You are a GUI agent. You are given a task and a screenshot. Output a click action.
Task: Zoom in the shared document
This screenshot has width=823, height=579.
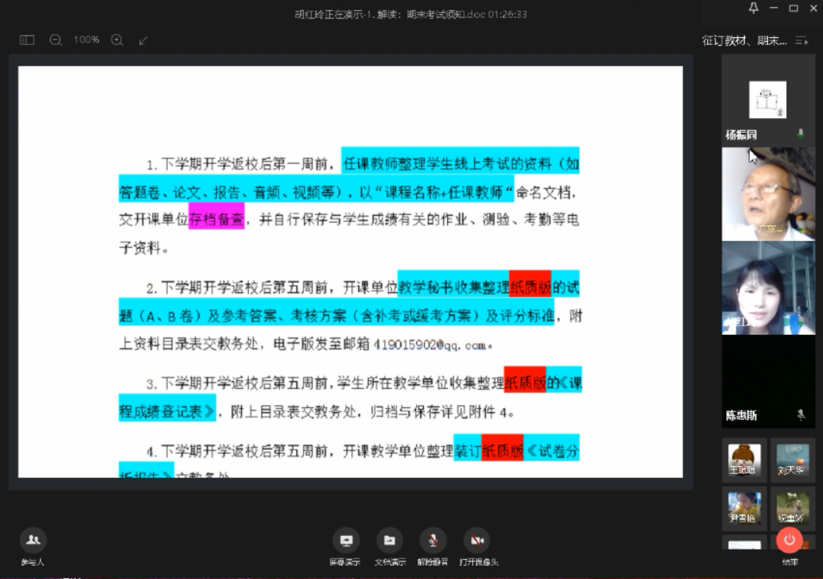pos(117,40)
